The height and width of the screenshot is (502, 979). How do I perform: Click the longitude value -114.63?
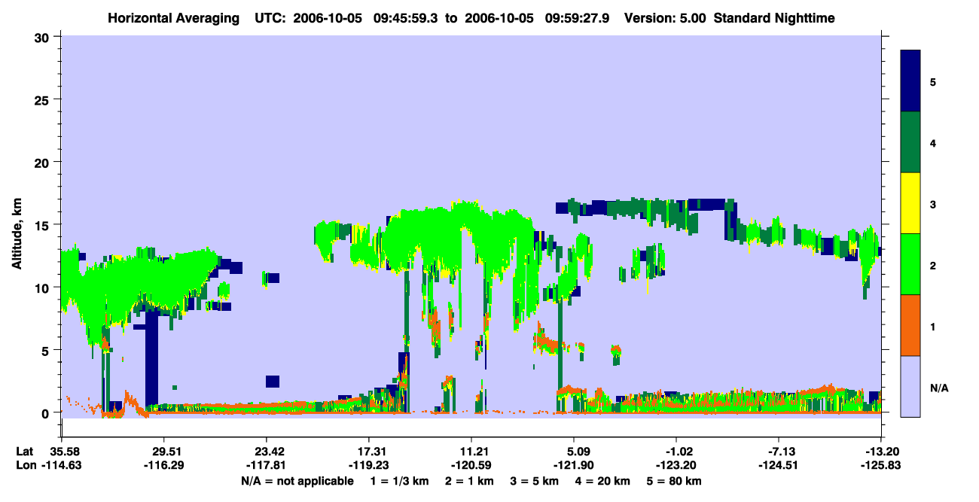(x=63, y=465)
